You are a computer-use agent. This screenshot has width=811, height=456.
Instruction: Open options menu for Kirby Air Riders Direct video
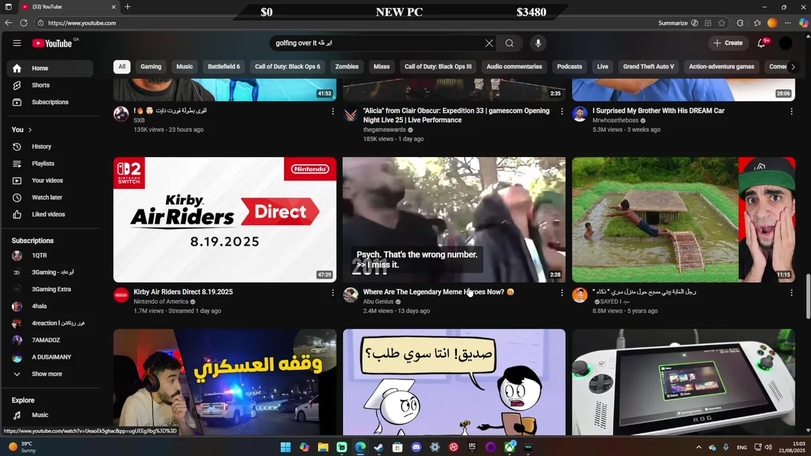pos(333,293)
